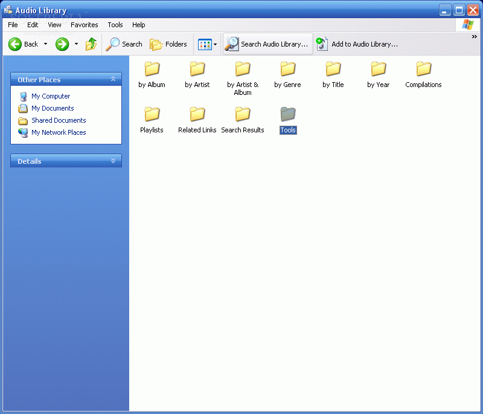Select the by Year folder icon
Screen dimensions: 483x414
click(x=379, y=68)
